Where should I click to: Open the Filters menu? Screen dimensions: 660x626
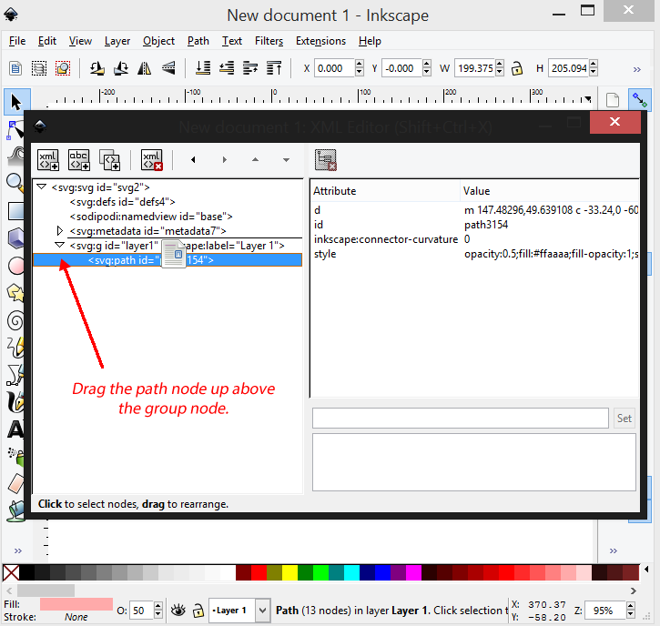pos(269,41)
